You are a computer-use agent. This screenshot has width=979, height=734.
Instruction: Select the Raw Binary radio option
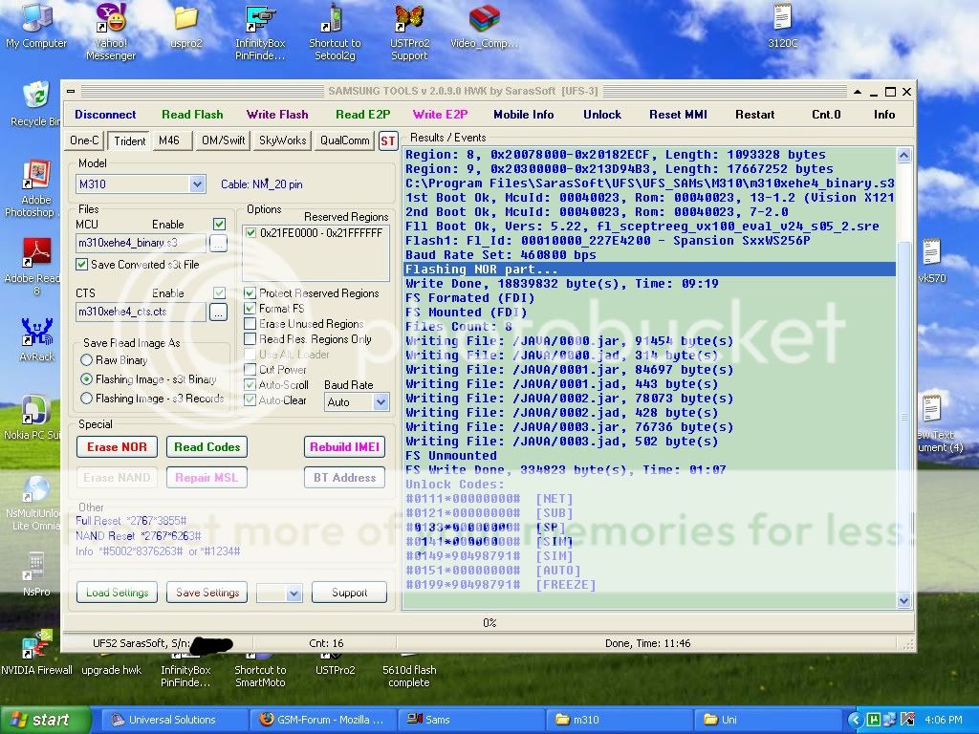86,360
